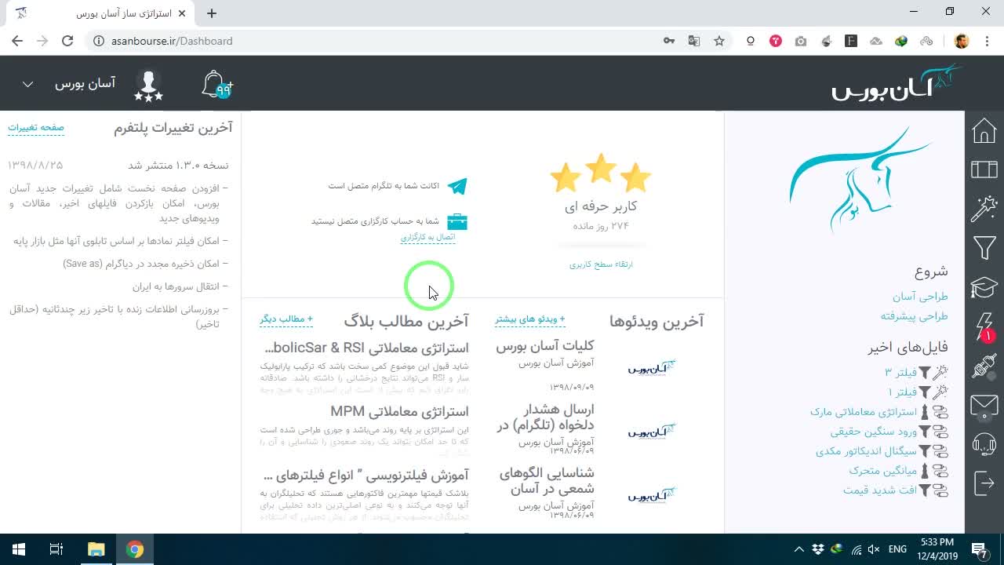Open Windows action center notifications
The height and width of the screenshot is (565, 1004).
[979, 549]
